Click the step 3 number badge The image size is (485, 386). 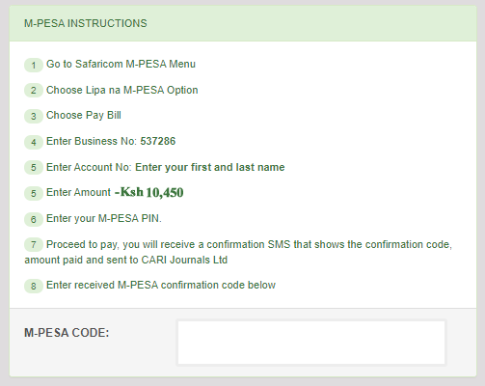[x=34, y=116]
